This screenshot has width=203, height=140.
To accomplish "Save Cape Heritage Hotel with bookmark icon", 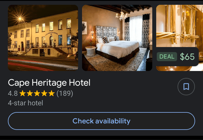I will [x=186, y=86].
